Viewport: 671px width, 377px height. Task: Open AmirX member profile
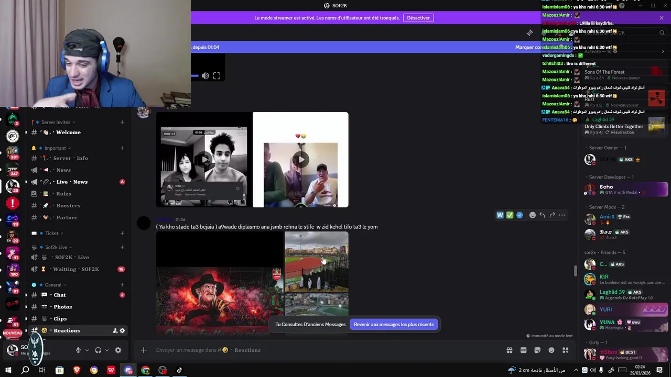pos(626,219)
